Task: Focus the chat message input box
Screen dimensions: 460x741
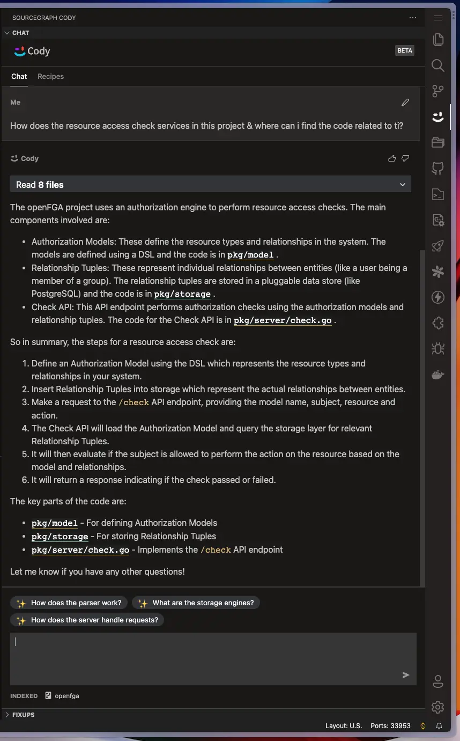Action: 213,658
